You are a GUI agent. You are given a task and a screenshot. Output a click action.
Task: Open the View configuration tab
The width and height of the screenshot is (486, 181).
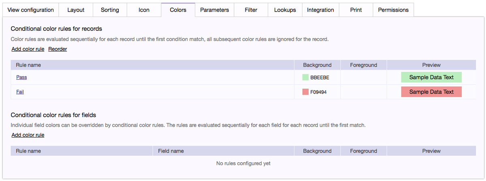[31, 10]
